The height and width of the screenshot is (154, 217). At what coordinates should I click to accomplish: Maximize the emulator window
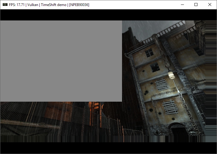[196, 5]
